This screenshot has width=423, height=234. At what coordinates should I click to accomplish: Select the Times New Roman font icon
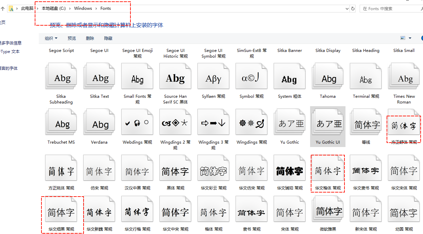pyautogui.click(x=404, y=76)
